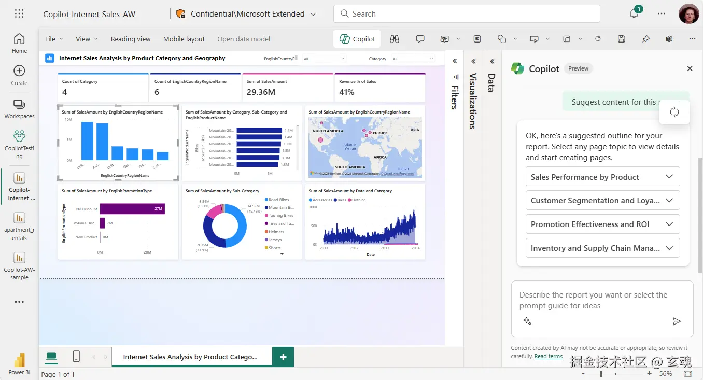
Task: Expand the Shapes dropdown arrow
Action: click(x=515, y=39)
